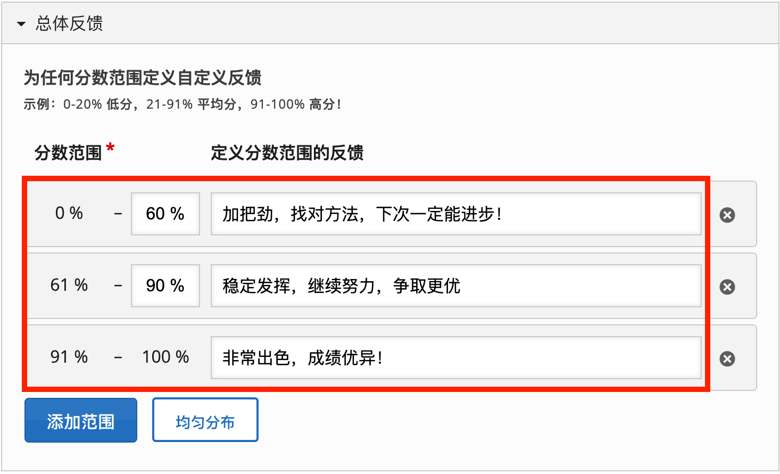The height and width of the screenshot is (474, 780).
Task: Click the 均匀分布 button
Action: tap(205, 420)
